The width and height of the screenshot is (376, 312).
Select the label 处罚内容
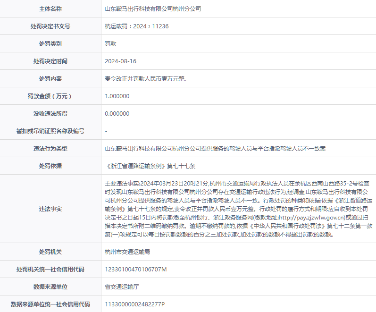tap(50, 79)
